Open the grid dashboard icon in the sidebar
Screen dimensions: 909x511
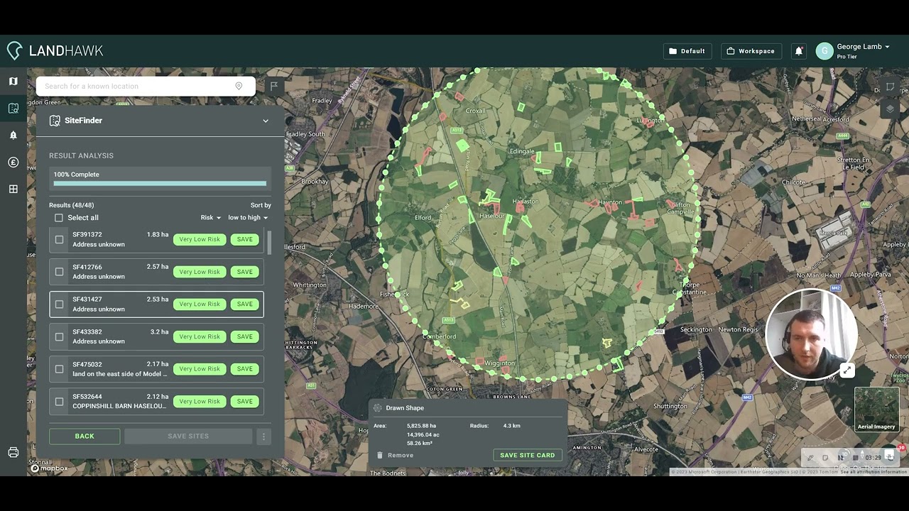(x=13, y=189)
